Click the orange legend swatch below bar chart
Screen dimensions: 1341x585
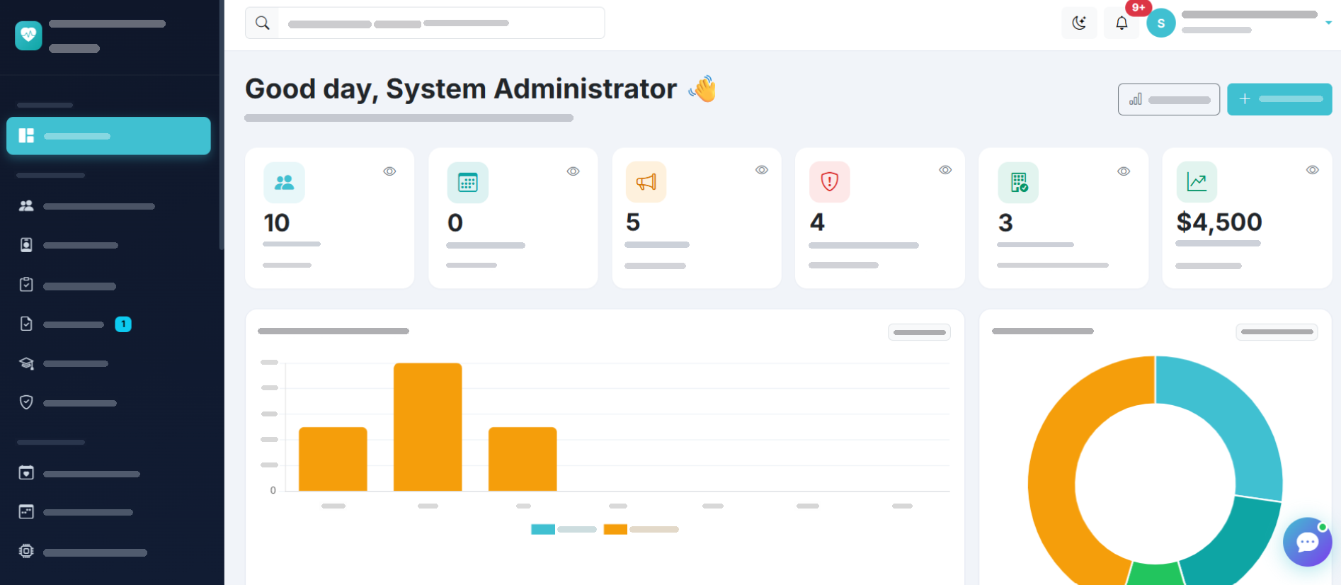point(615,529)
